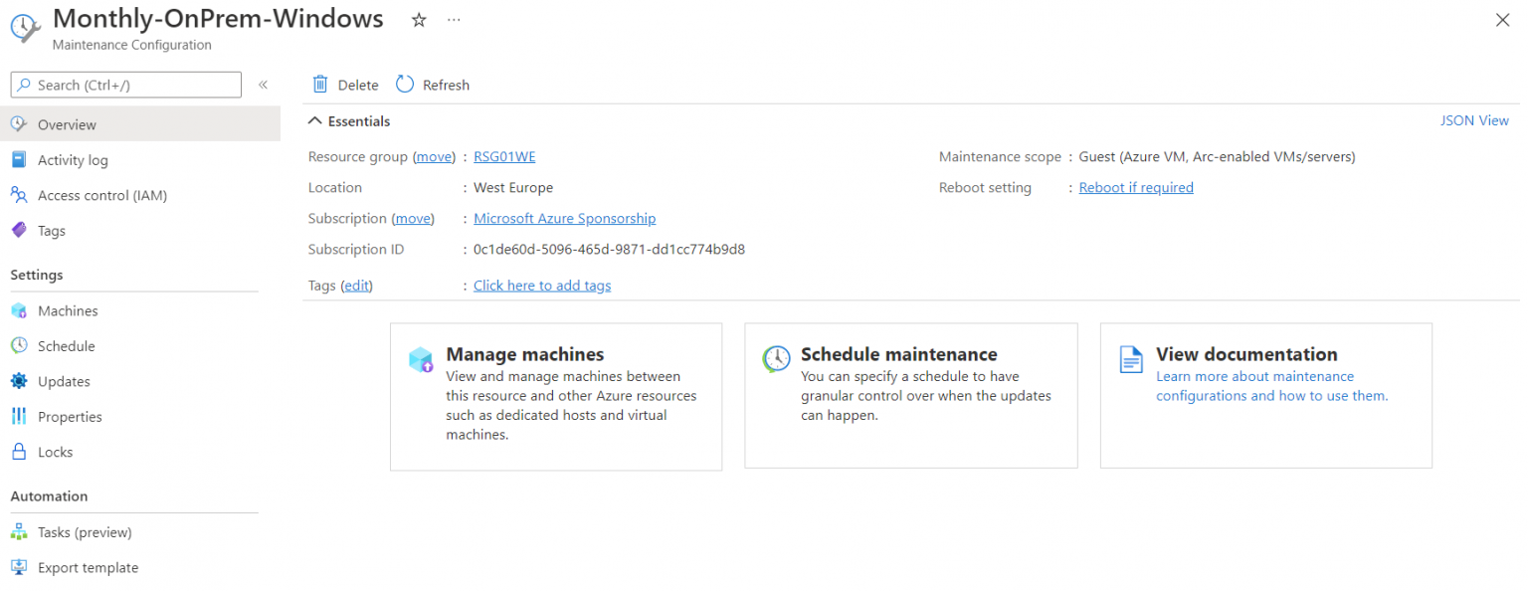Open Tasks (preview) under Automation

click(21, 531)
